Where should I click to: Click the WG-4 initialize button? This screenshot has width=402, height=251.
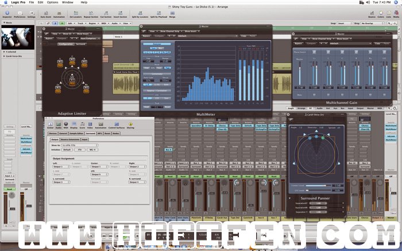pos(92,150)
